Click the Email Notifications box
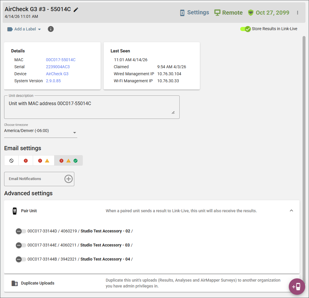The width and height of the screenshot is (309, 298). point(39,179)
